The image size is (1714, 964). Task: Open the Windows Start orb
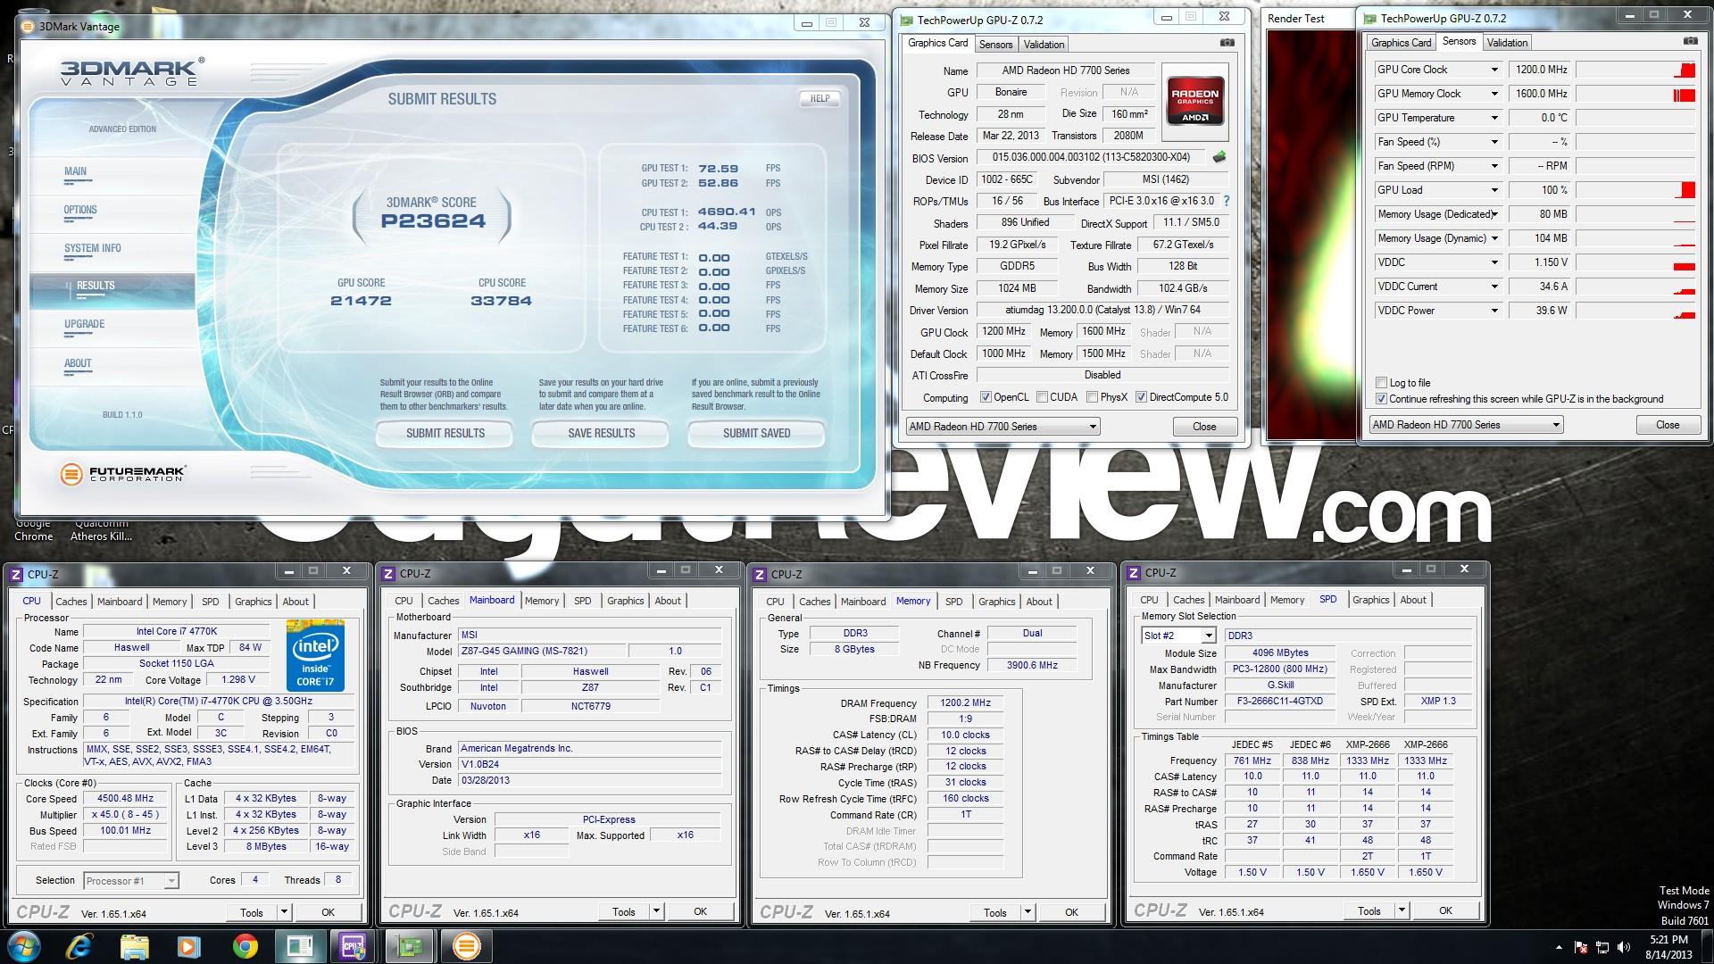[24, 946]
